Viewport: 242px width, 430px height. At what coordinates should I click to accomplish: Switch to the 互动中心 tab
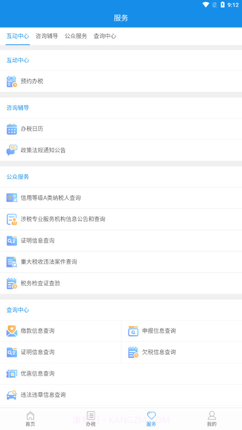tap(17, 36)
